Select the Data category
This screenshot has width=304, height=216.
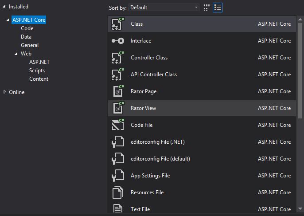click(x=26, y=37)
